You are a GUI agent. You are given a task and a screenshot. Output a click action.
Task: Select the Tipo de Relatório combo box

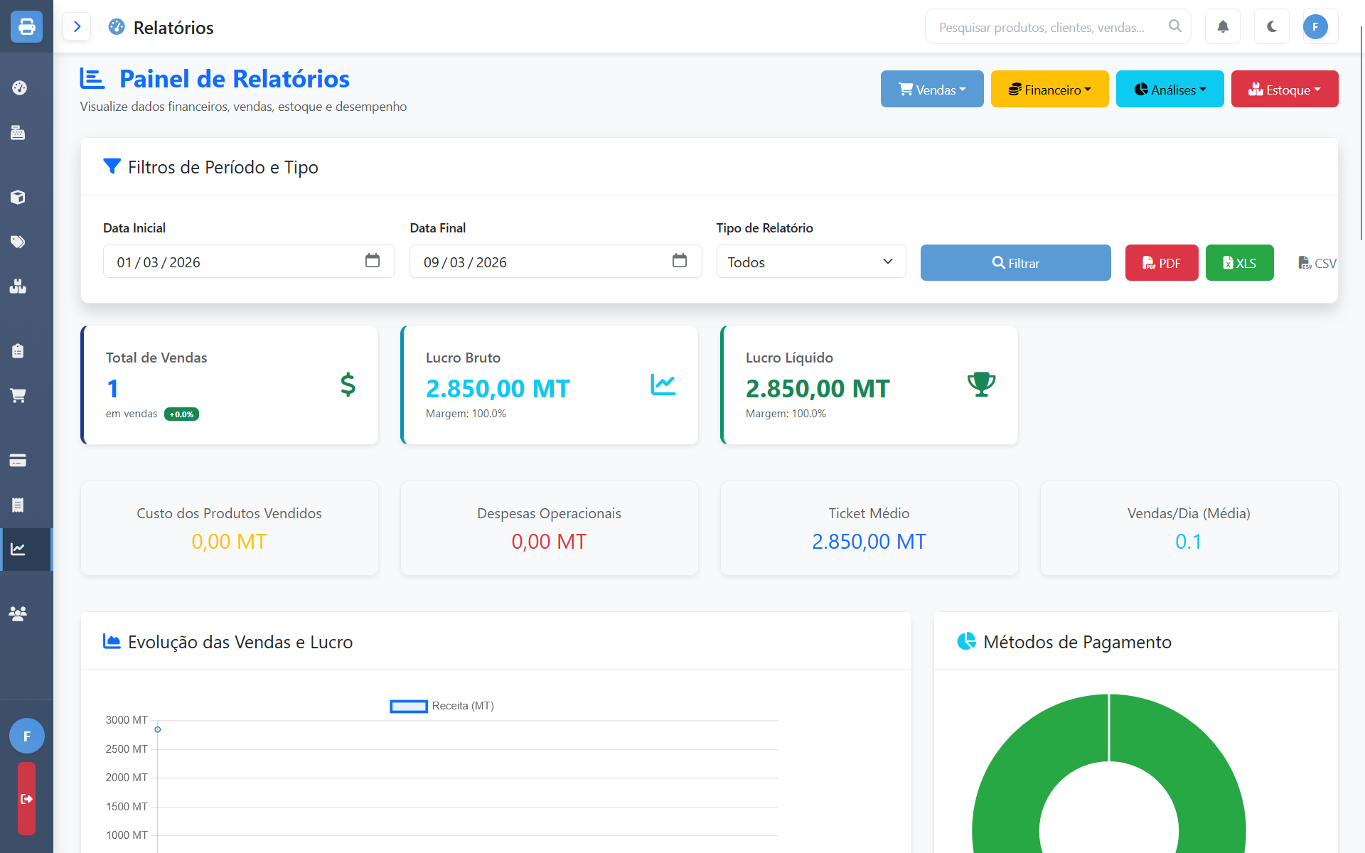click(x=810, y=262)
